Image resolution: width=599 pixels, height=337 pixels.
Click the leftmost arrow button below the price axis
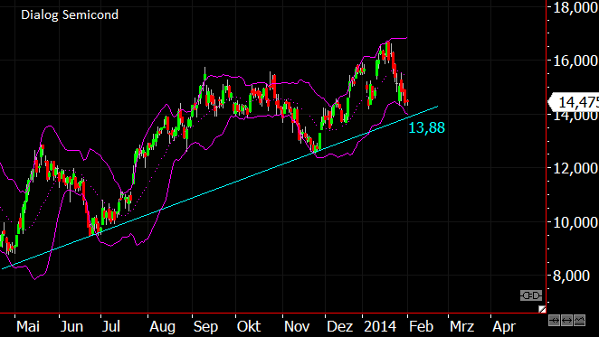point(554,320)
